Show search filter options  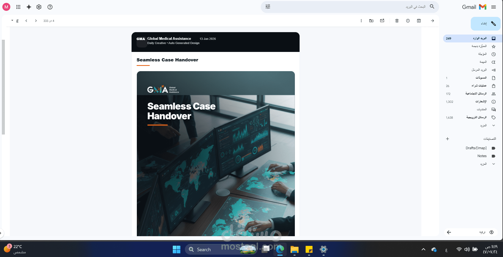pos(268,7)
